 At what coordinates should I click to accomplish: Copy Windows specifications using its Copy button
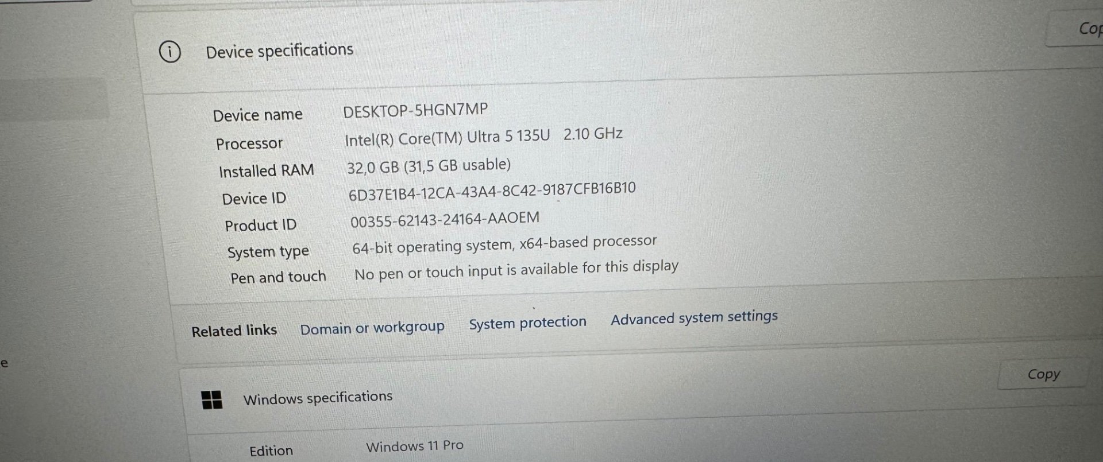[1043, 374]
